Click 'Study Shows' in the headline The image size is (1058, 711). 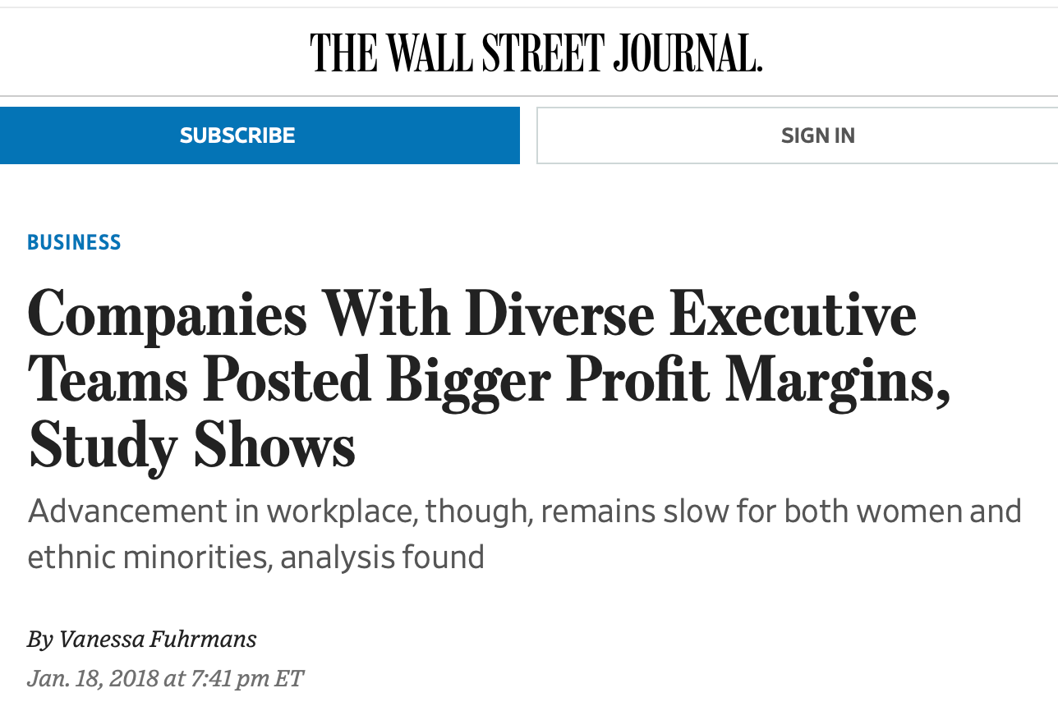point(191,447)
